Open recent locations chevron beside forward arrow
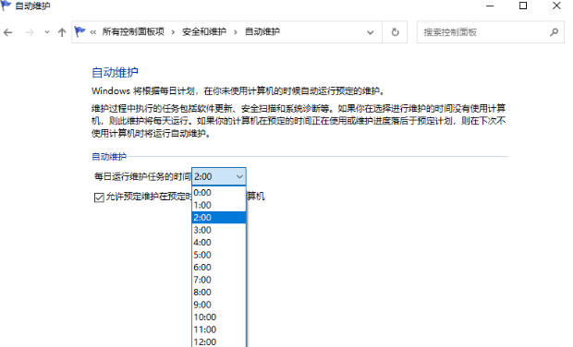 47,32
